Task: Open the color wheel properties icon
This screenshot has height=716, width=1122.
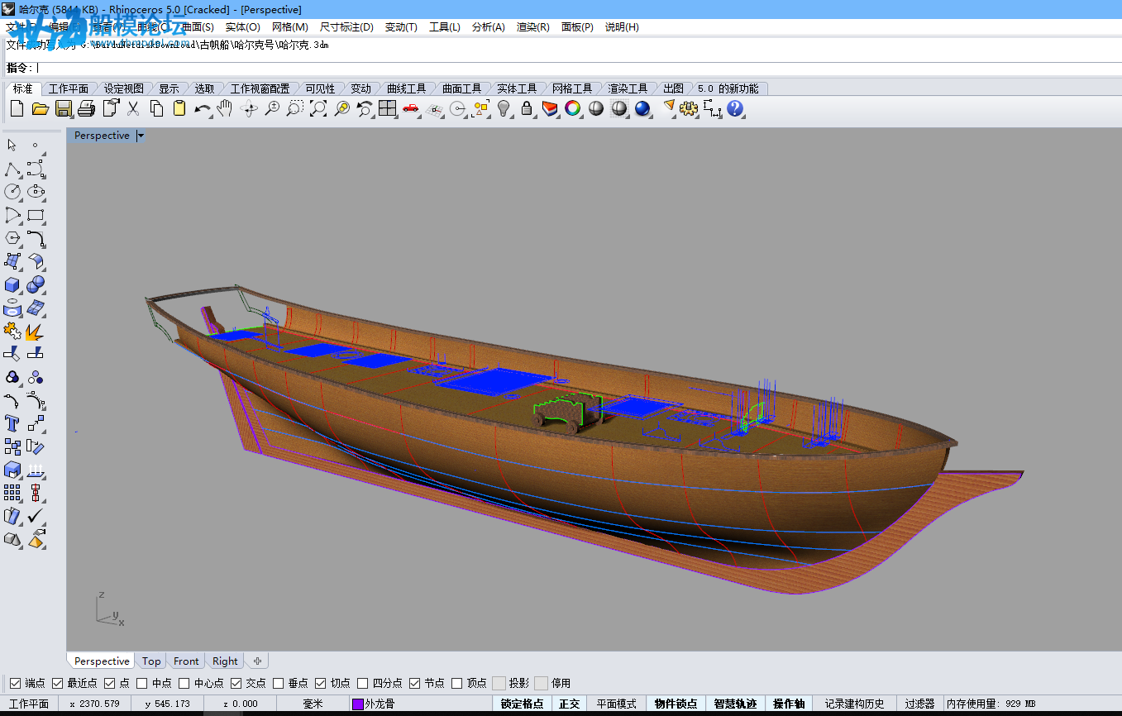Action: 573,108
